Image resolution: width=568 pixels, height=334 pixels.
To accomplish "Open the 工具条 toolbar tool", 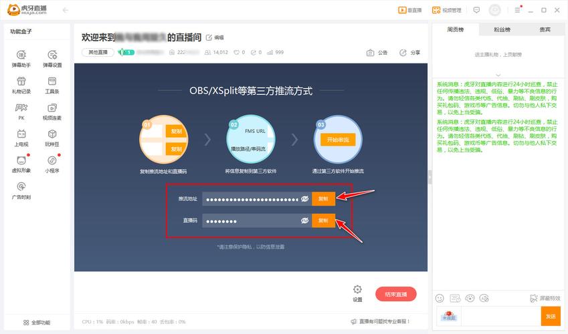I will coord(52,85).
